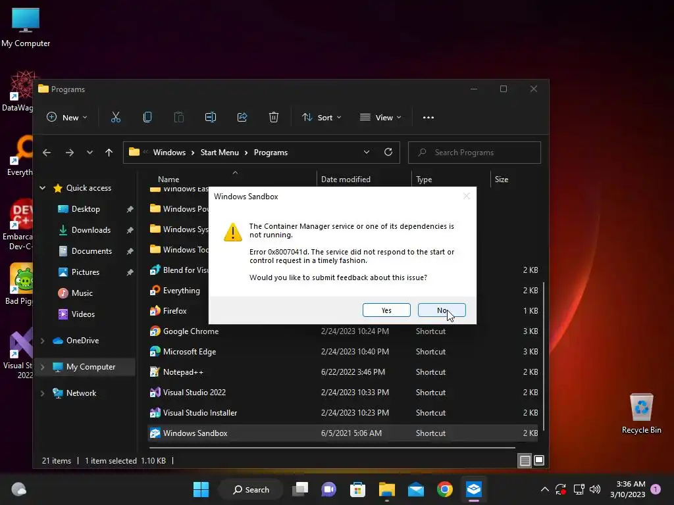
Task: Sort by the Name column header
Action: (x=168, y=180)
